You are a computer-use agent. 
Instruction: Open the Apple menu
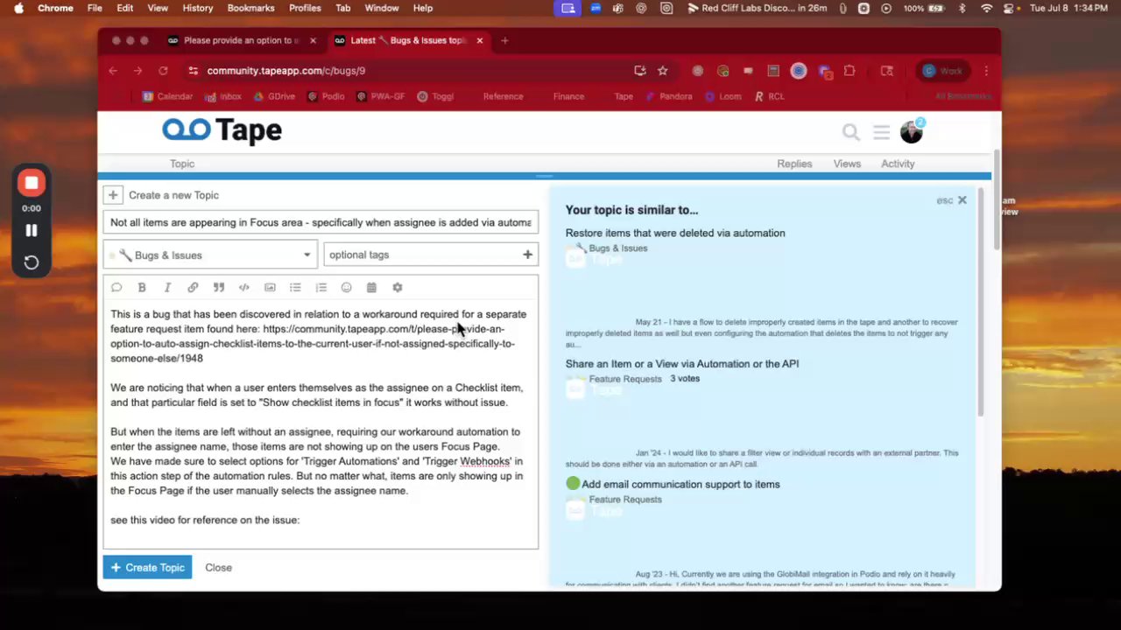pos(18,8)
